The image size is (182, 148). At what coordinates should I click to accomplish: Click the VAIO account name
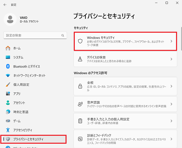23,18
